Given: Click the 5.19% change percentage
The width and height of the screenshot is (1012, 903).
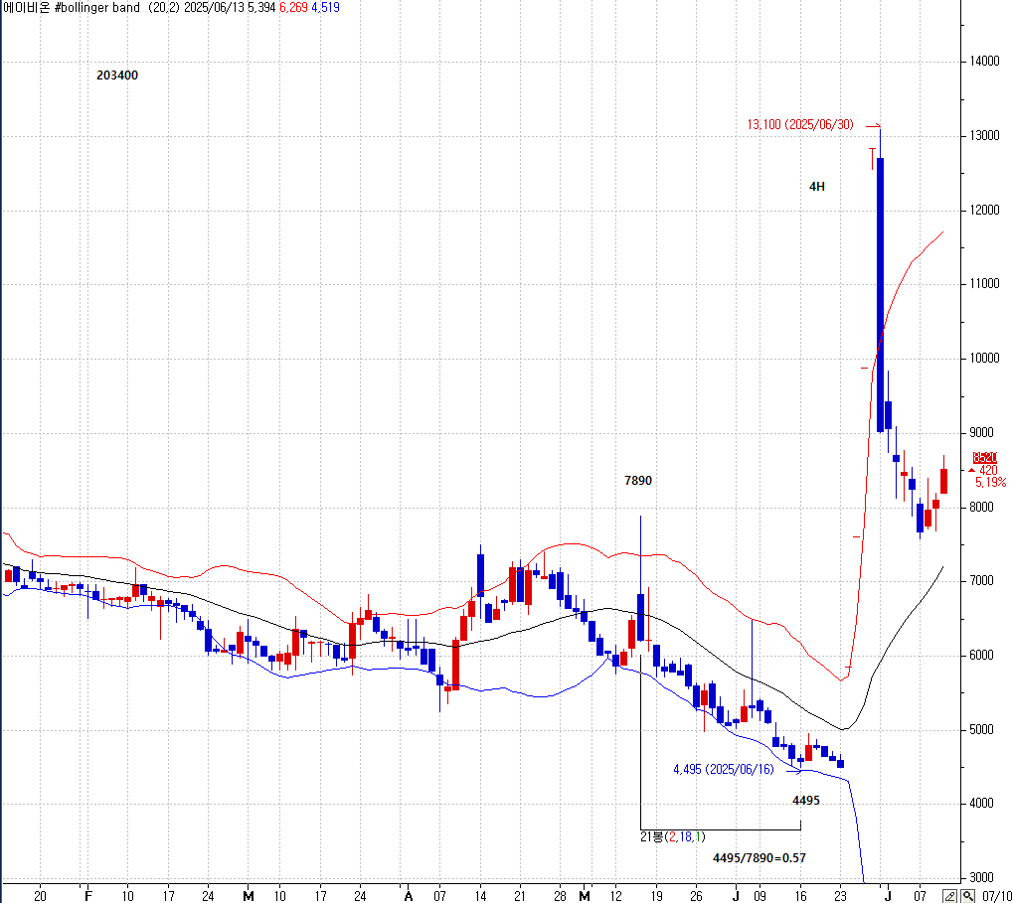Looking at the screenshot, I should tap(990, 483).
